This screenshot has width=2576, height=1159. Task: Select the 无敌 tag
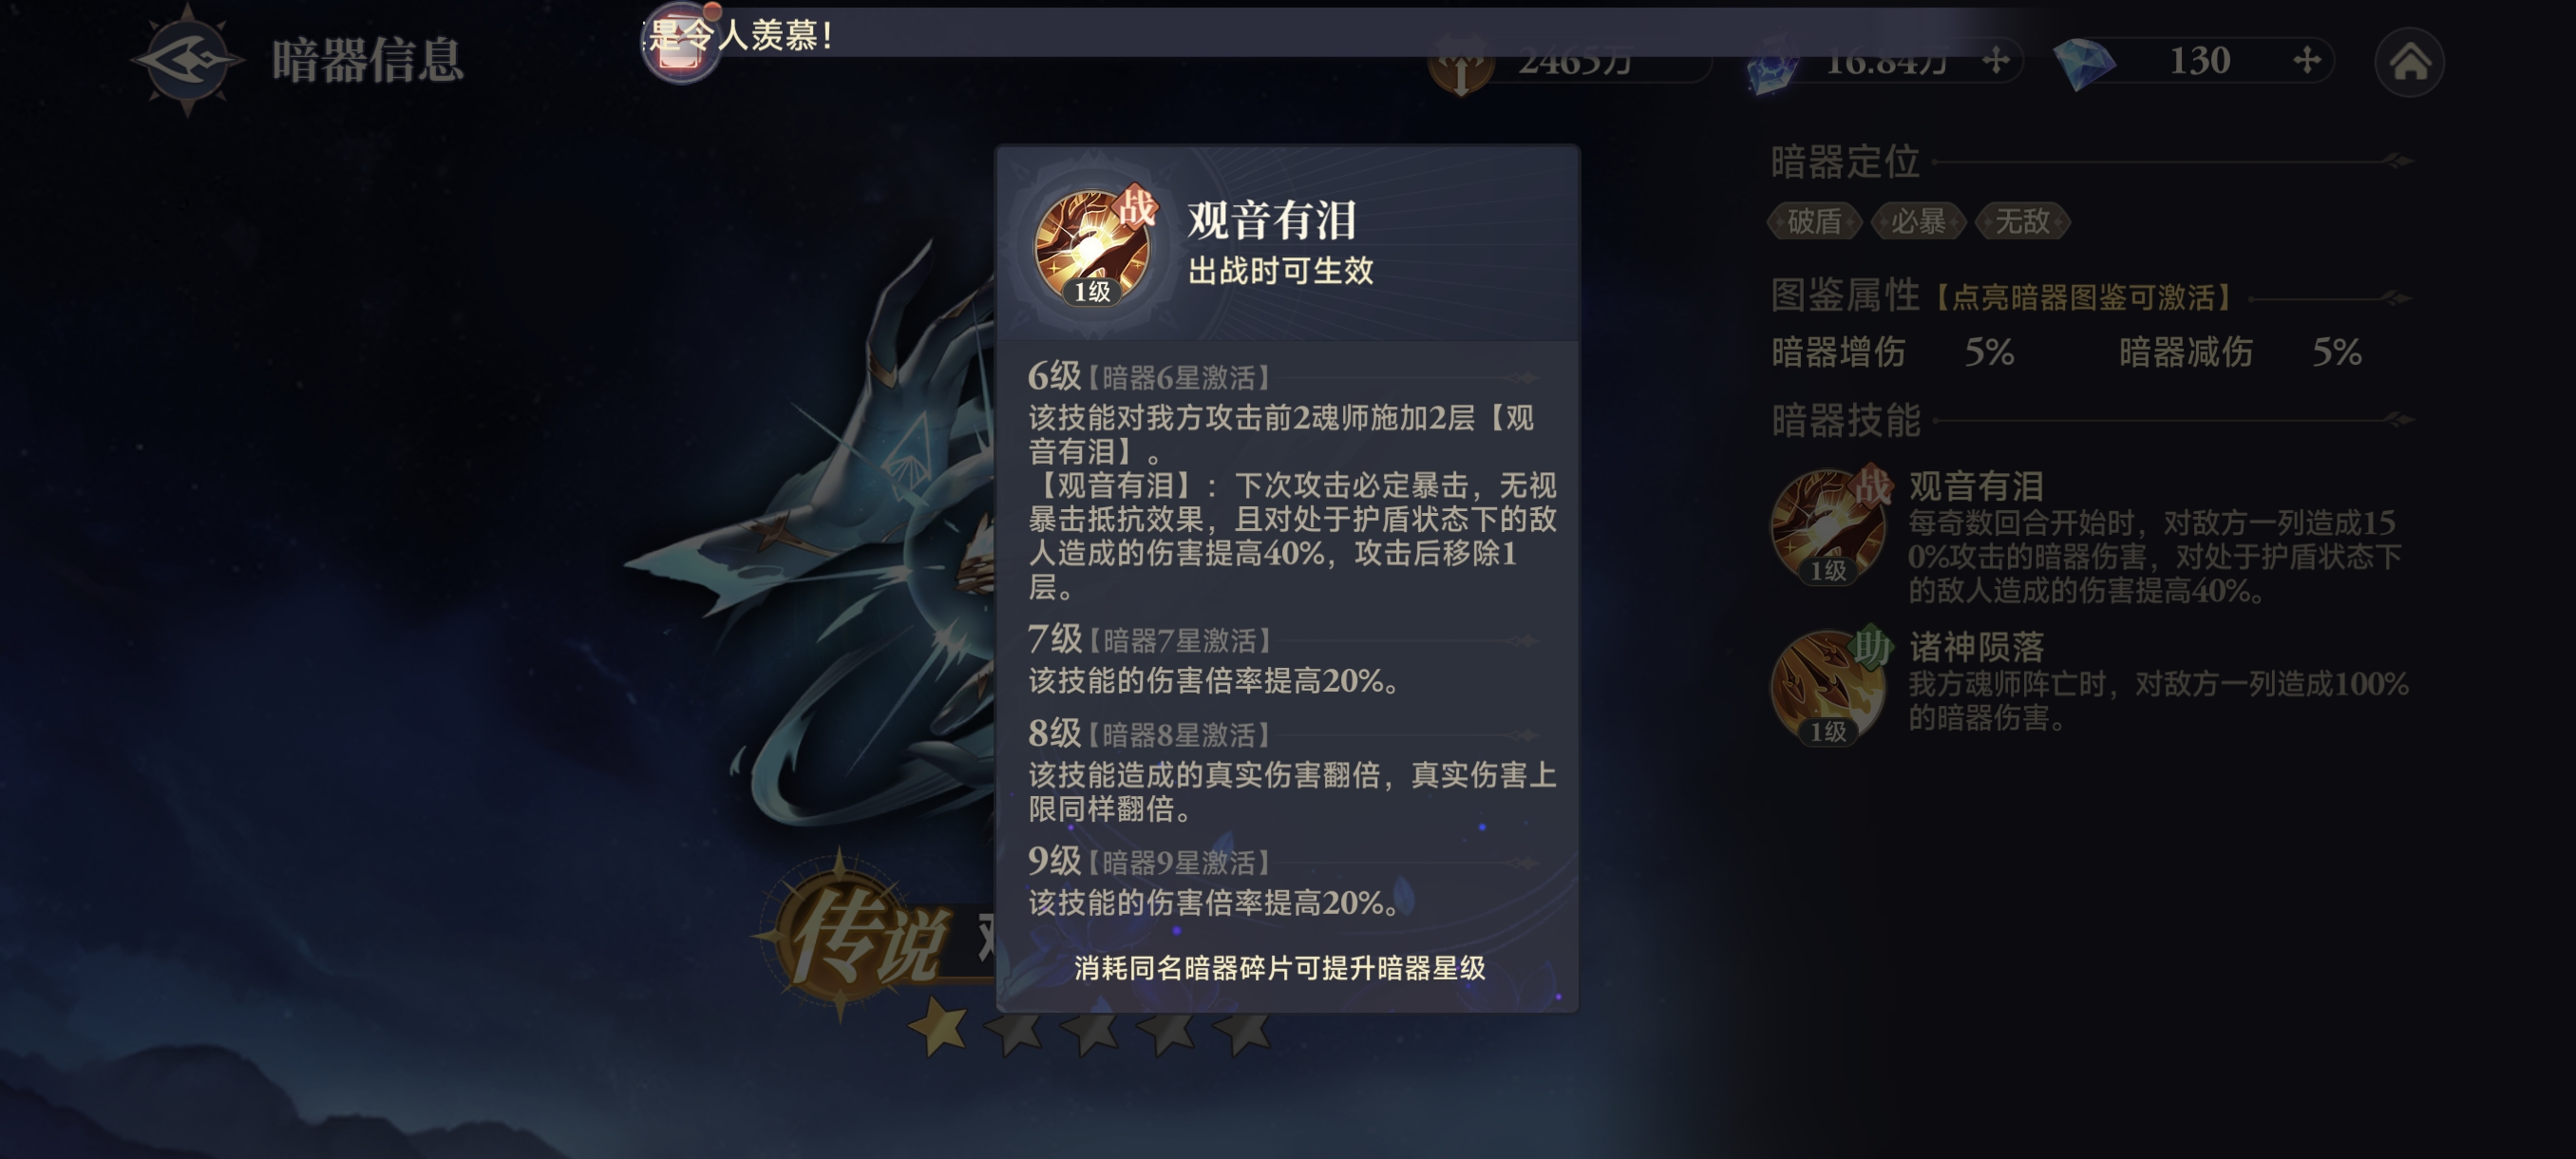[2021, 221]
